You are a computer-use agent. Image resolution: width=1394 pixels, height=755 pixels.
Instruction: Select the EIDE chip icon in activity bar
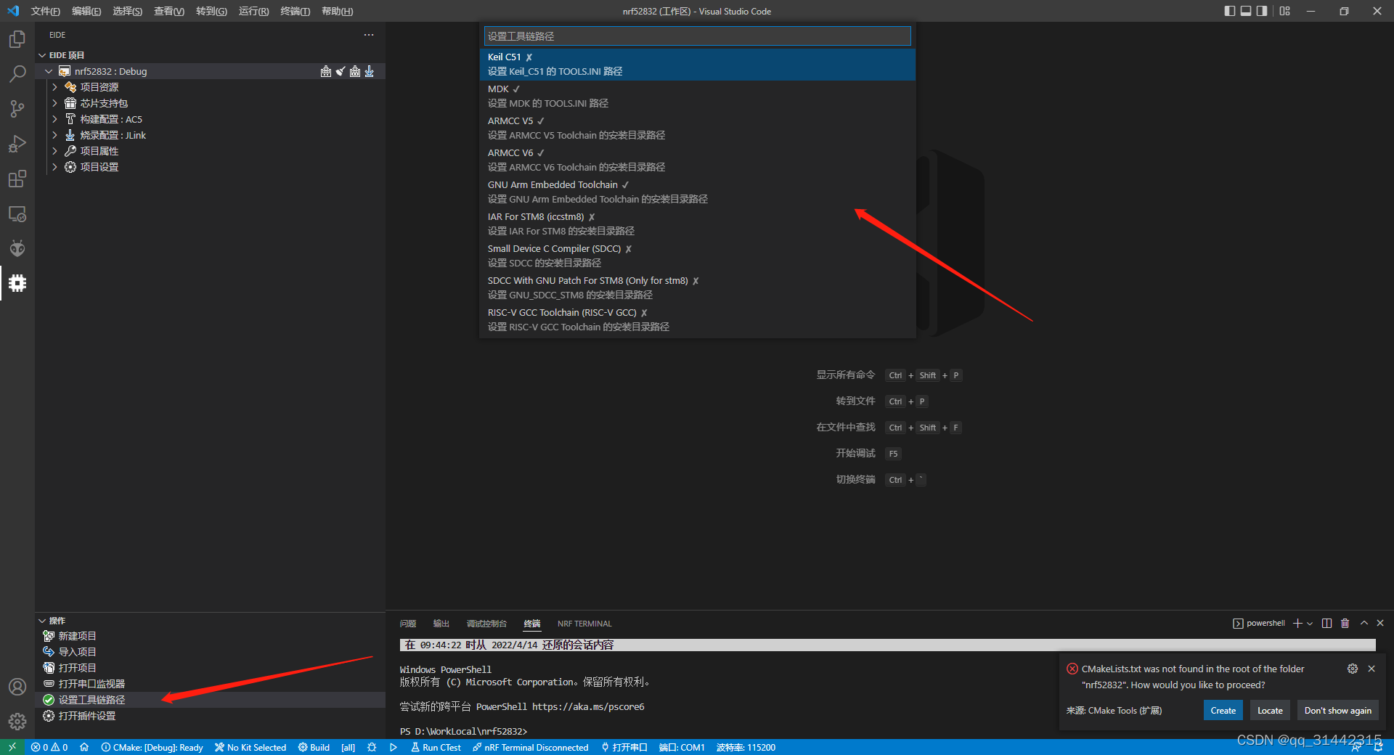(x=17, y=283)
